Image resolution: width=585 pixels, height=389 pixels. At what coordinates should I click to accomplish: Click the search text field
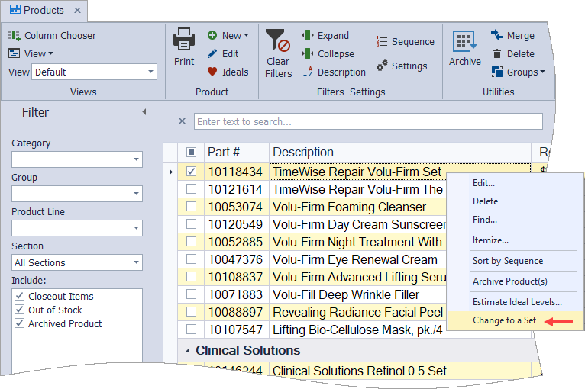(x=368, y=121)
